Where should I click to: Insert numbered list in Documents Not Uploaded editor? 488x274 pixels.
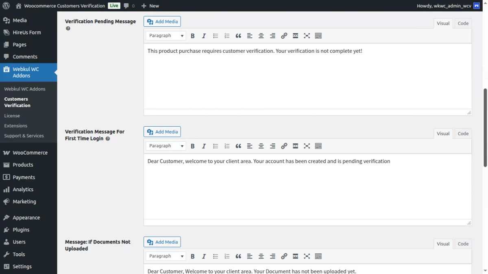[227, 256]
